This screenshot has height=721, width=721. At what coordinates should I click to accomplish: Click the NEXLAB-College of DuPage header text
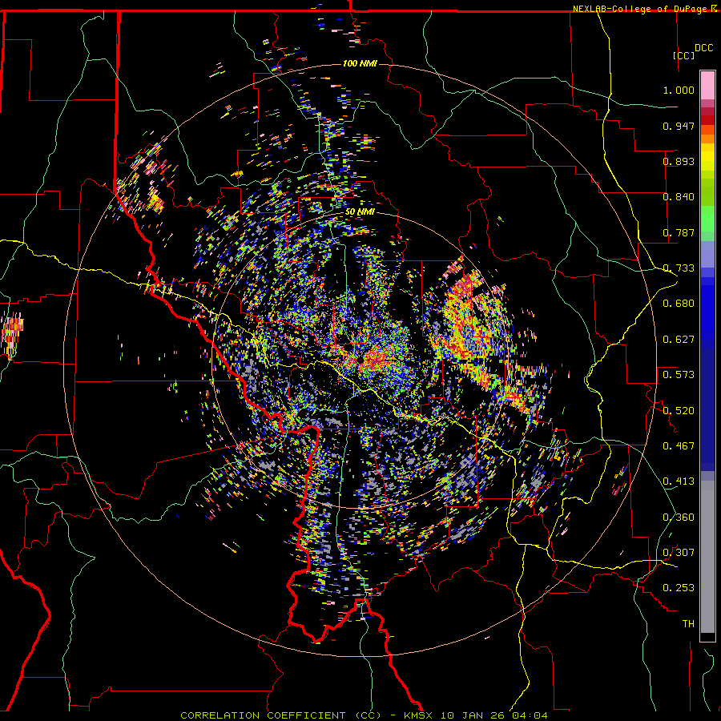pos(641,9)
